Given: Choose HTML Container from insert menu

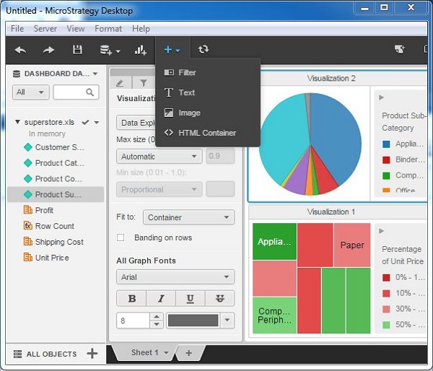Looking at the screenshot, I should tap(206, 133).
